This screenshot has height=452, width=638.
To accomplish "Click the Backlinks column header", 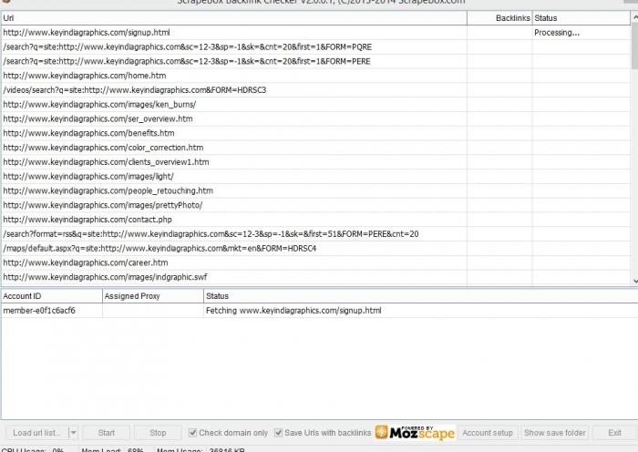I will (499, 18).
